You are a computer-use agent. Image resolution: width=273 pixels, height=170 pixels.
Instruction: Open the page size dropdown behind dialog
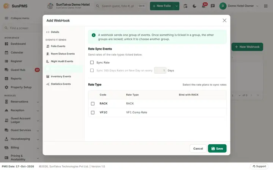pyautogui.click(x=240, y=95)
